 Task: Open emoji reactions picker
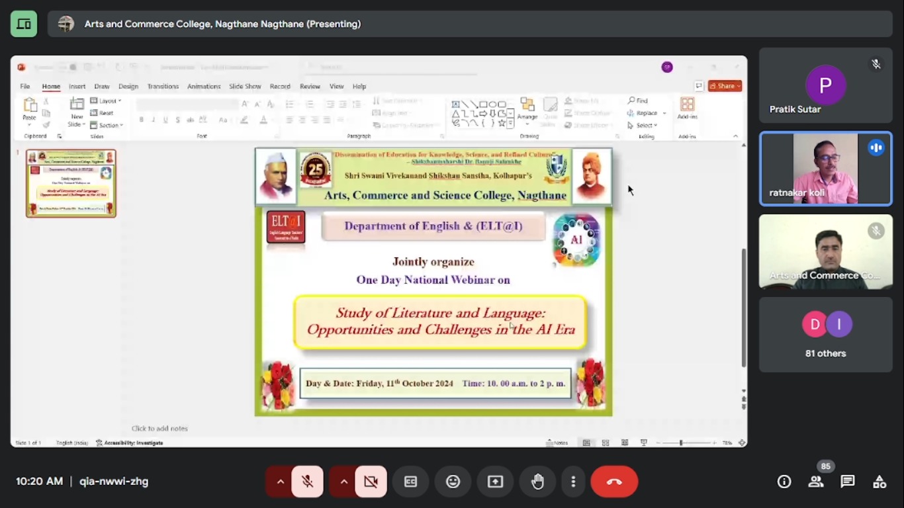[453, 482]
